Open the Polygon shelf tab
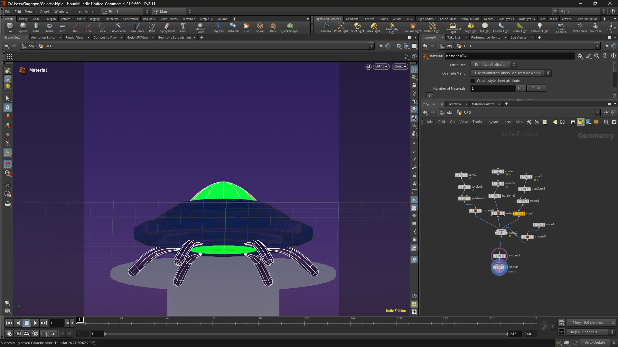Screen dimensions: 618x347 pyautogui.click(x=51, y=19)
